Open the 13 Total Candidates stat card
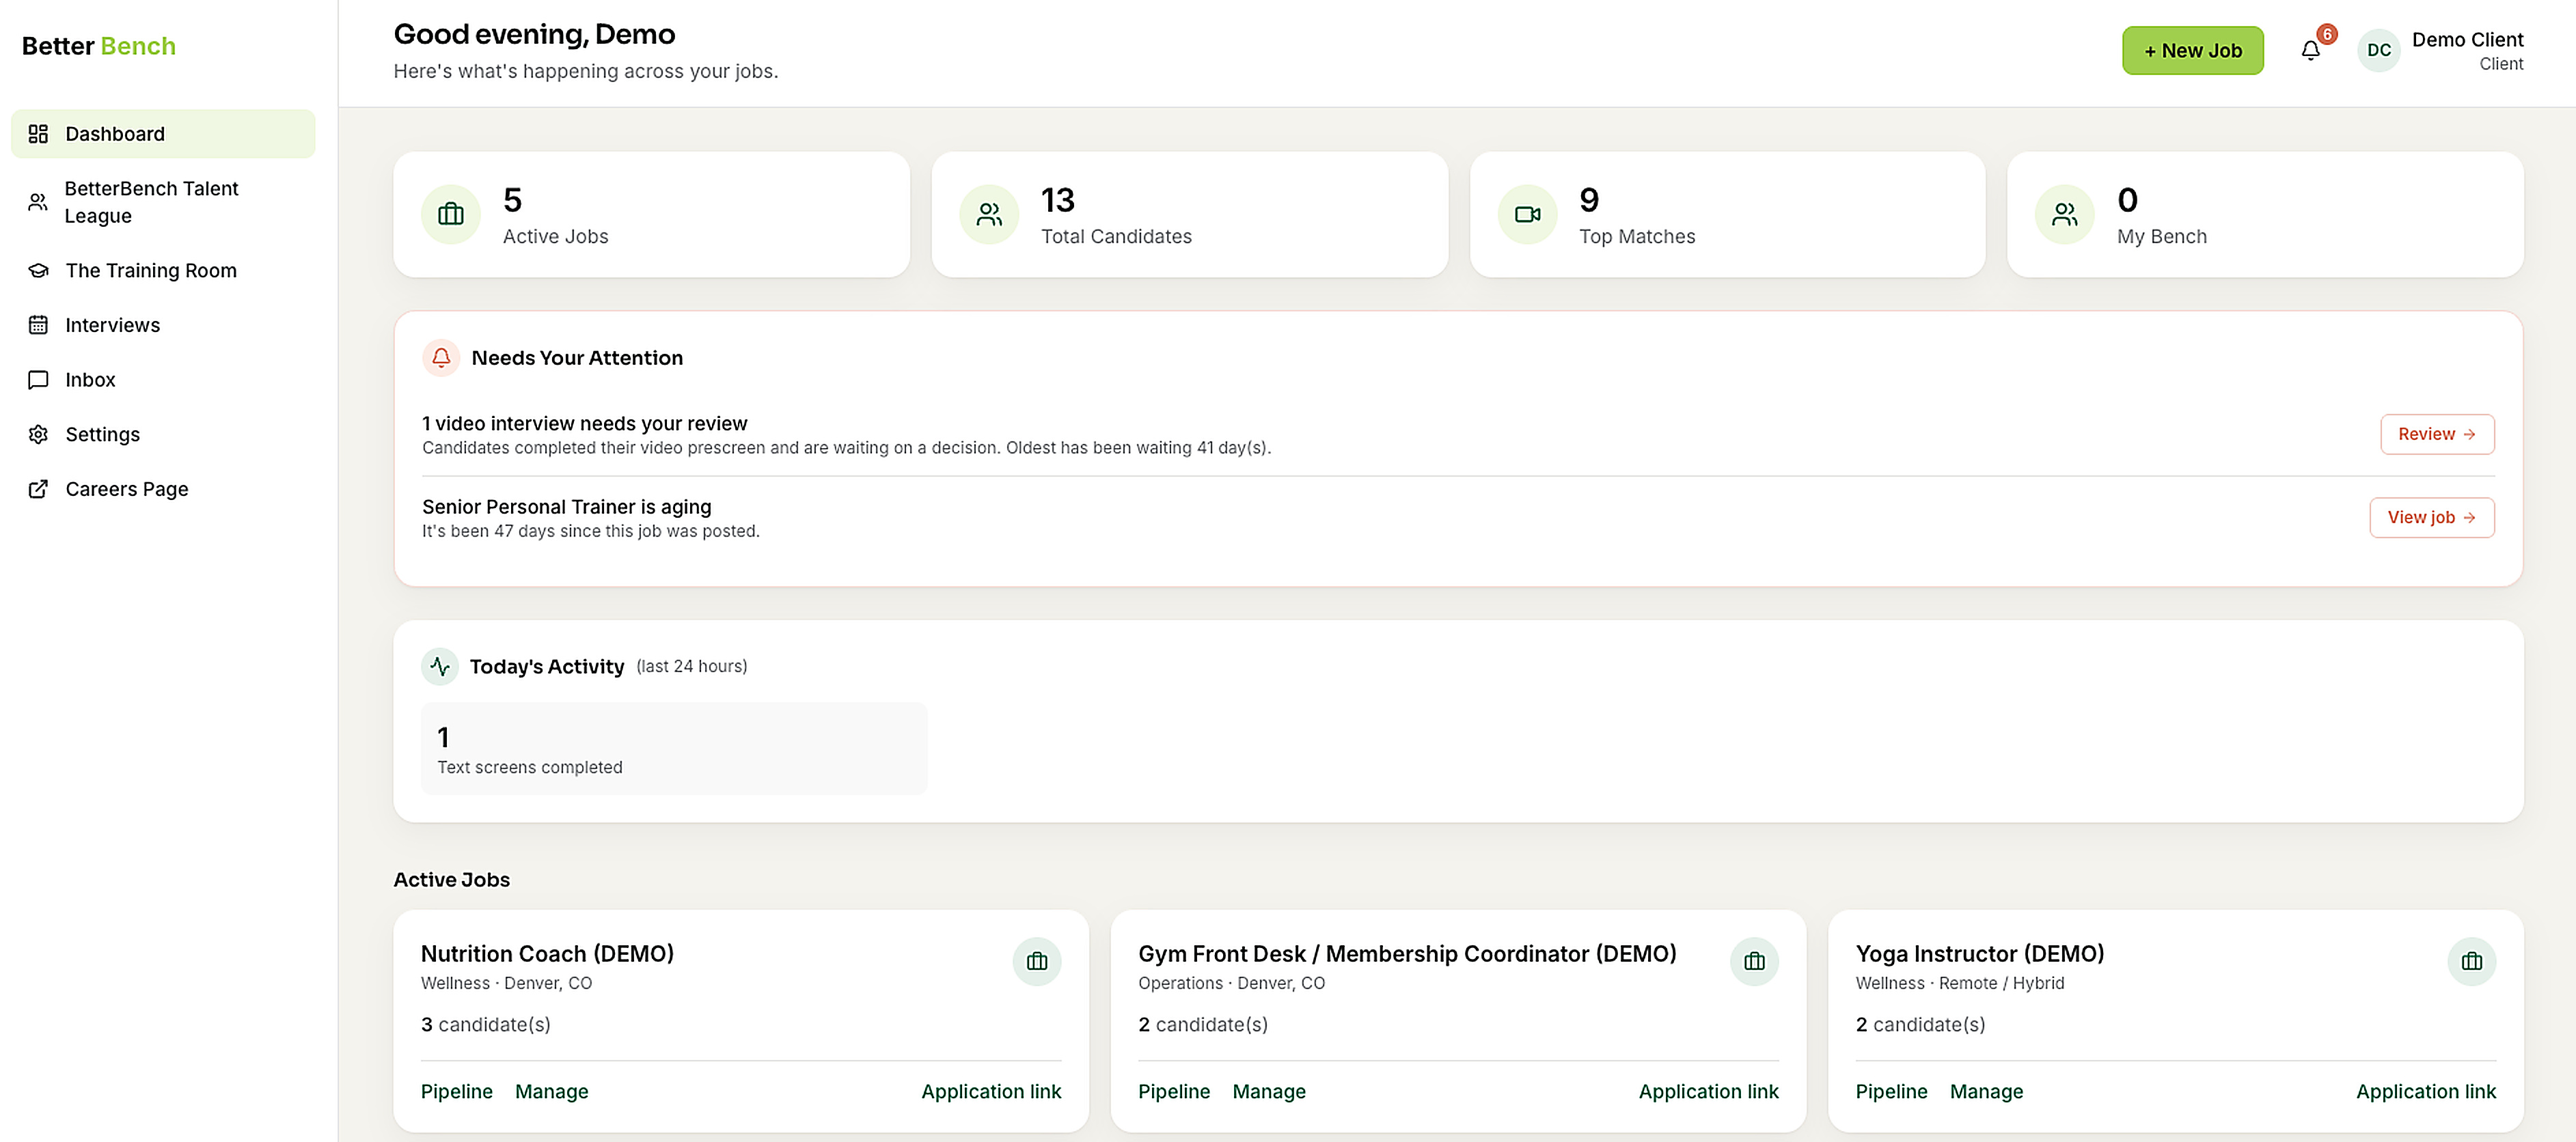 tap(1189, 214)
